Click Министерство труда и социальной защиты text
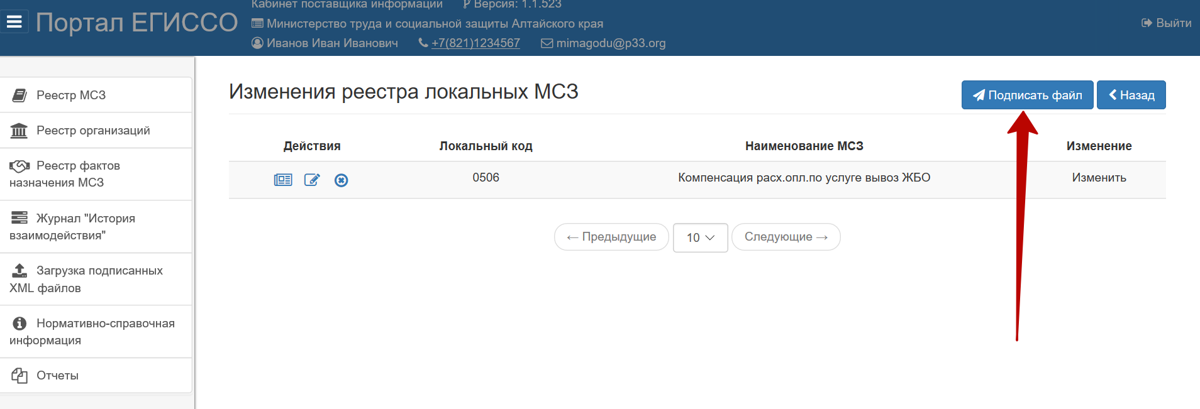Image resolution: width=1200 pixels, height=409 pixels. click(435, 23)
